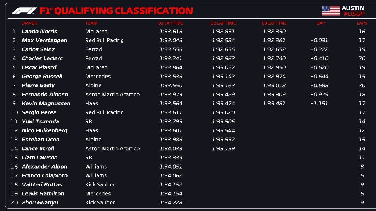
Task: Click the LAPS column header
Action: tap(362, 23)
